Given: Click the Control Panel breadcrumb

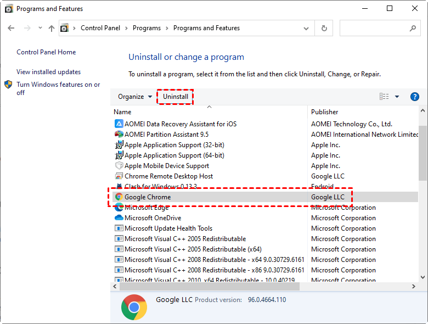Looking at the screenshot, I should (x=101, y=28).
